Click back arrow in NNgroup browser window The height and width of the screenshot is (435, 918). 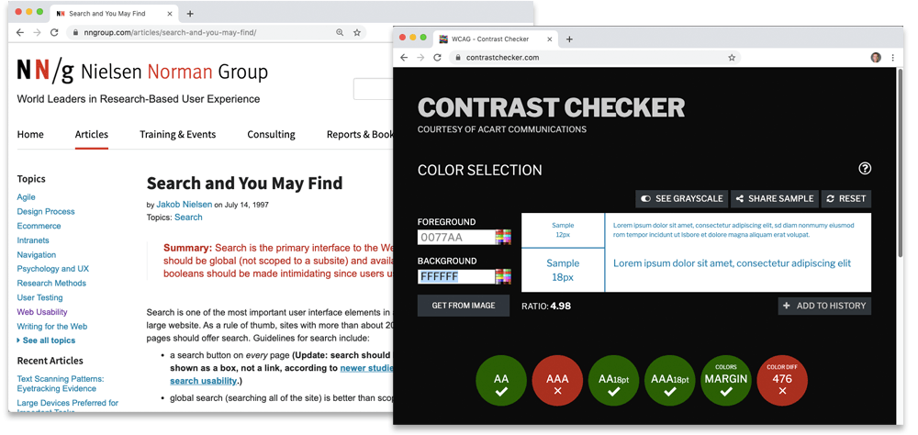[20, 33]
